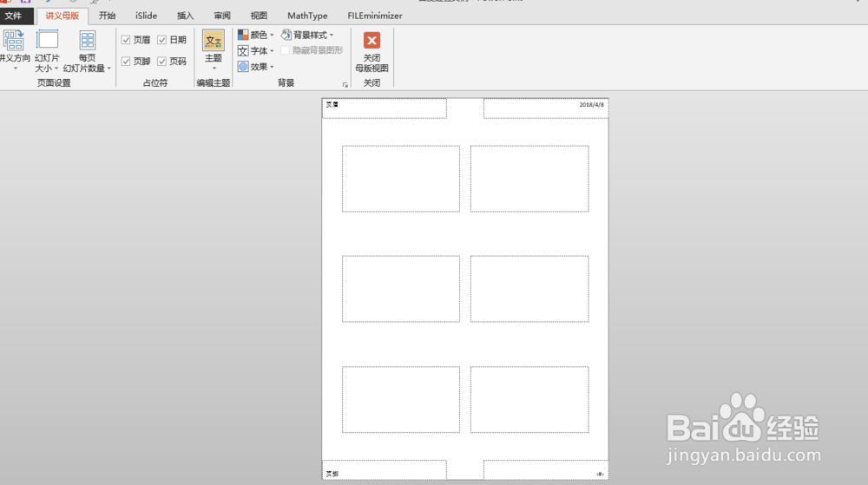Toggle the 日期 date checkbox
Screen dimensions: 868x485
click(x=161, y=40)
